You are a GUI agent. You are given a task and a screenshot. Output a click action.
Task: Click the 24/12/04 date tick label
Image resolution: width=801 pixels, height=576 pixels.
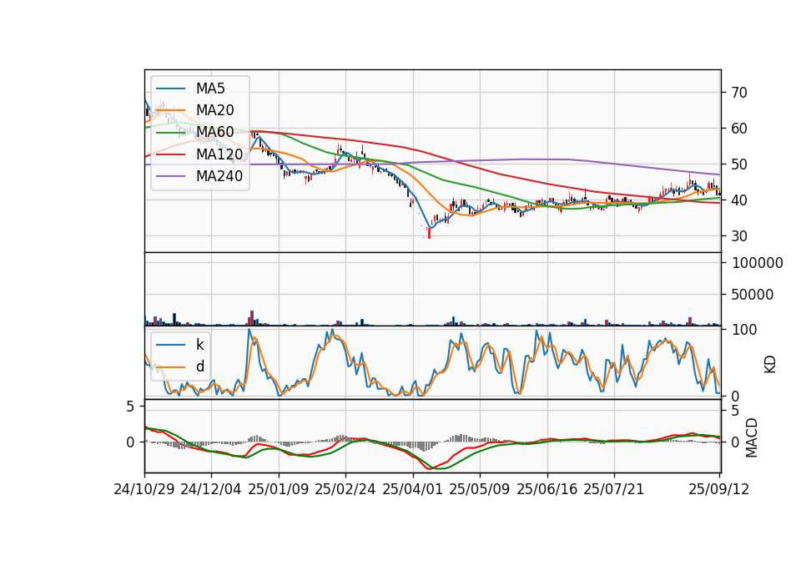(x=211, y=489)
